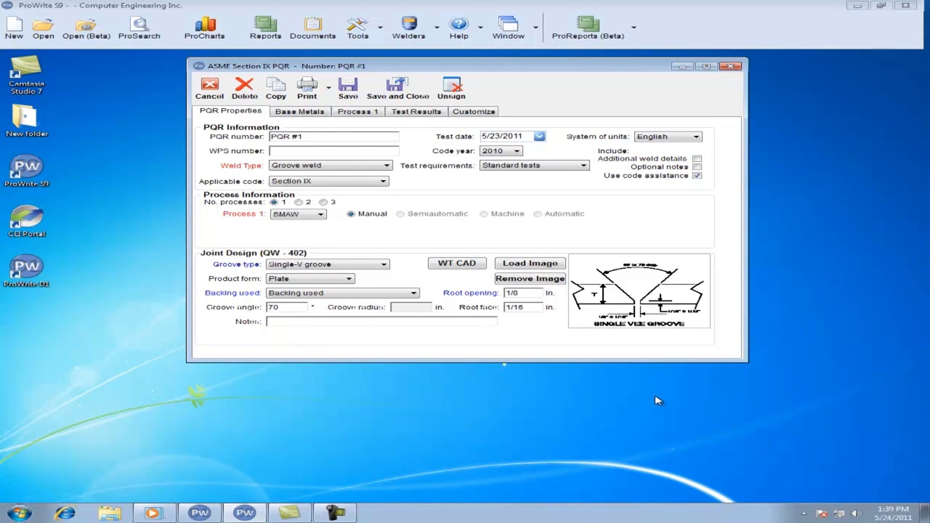Select 1 process radio button
The width and height of the screenshot is (930, 523).
(x=274, y=202)
